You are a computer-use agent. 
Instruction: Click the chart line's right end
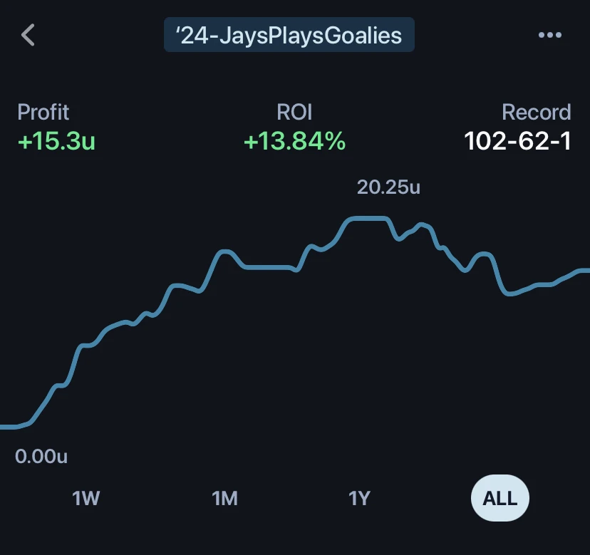coord(584,271)
